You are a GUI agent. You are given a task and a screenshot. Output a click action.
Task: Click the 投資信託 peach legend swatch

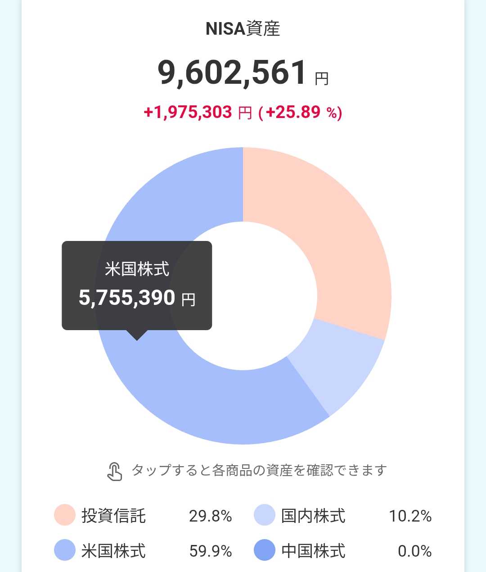64,515
